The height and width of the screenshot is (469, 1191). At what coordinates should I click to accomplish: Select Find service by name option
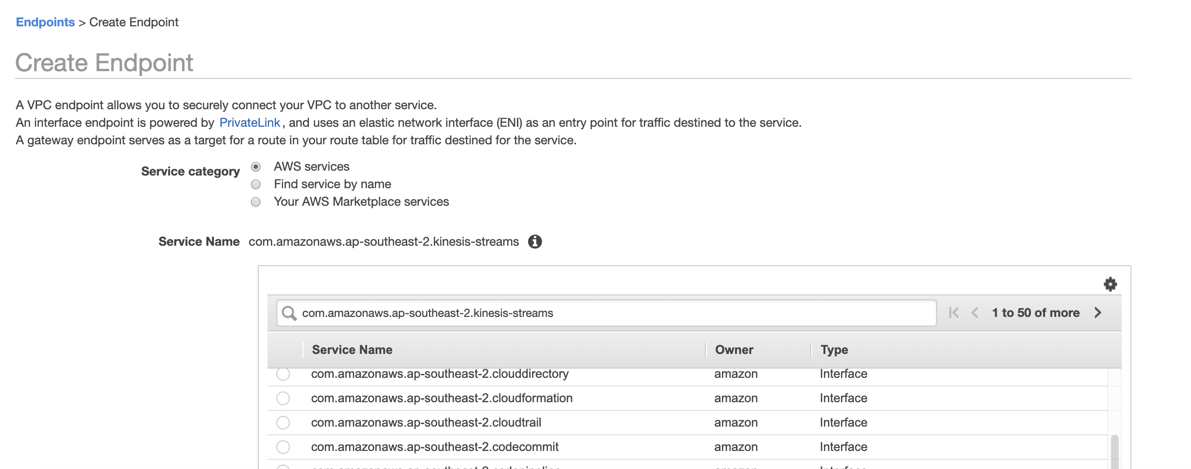pos(256,184)
